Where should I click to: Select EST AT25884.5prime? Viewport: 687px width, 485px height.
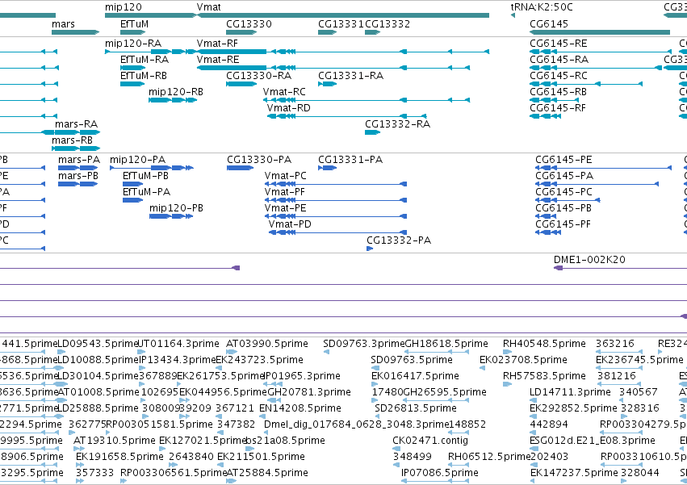click(267, 474)
